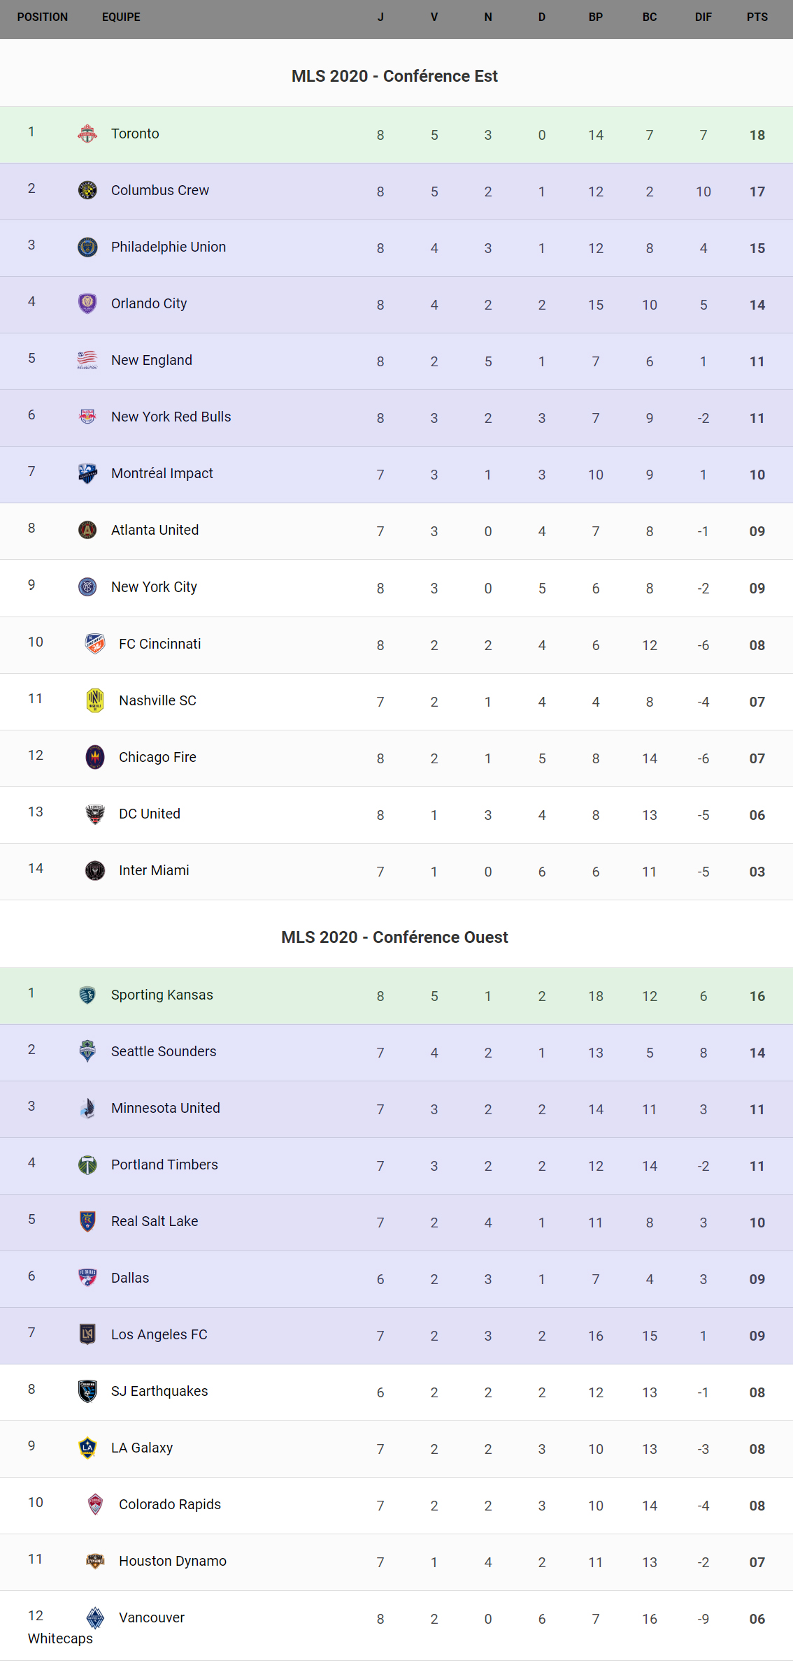The height and width of the screenshot is (1665, 793).
Task: Open the Philadelphie Union team link
Action: click(x=169, y=247)
